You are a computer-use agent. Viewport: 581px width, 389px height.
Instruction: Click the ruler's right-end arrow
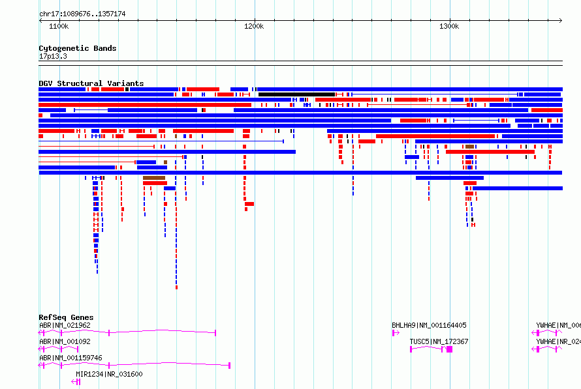561,21
